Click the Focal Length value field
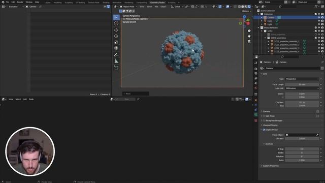 pos(302,85)
